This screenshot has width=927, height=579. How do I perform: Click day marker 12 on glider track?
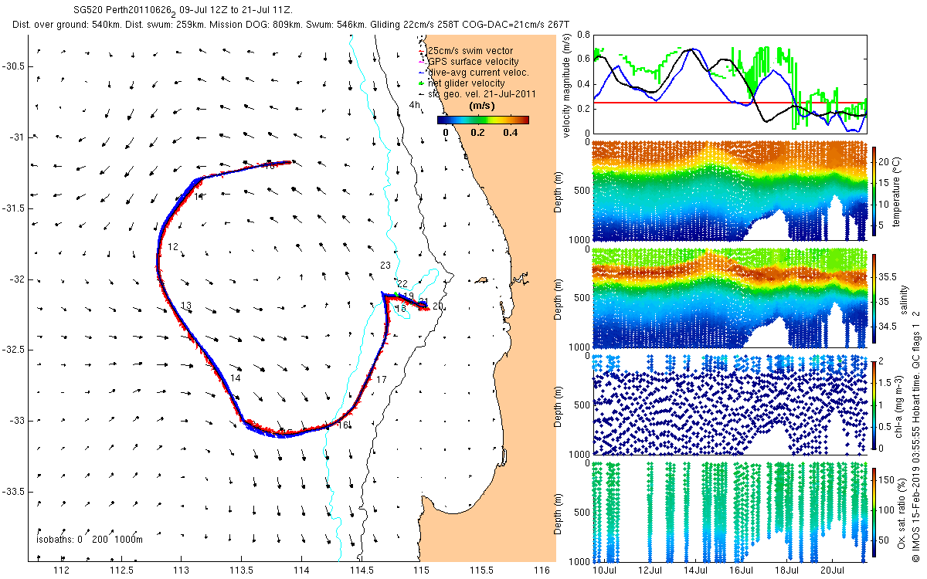[x=173, y=247]
